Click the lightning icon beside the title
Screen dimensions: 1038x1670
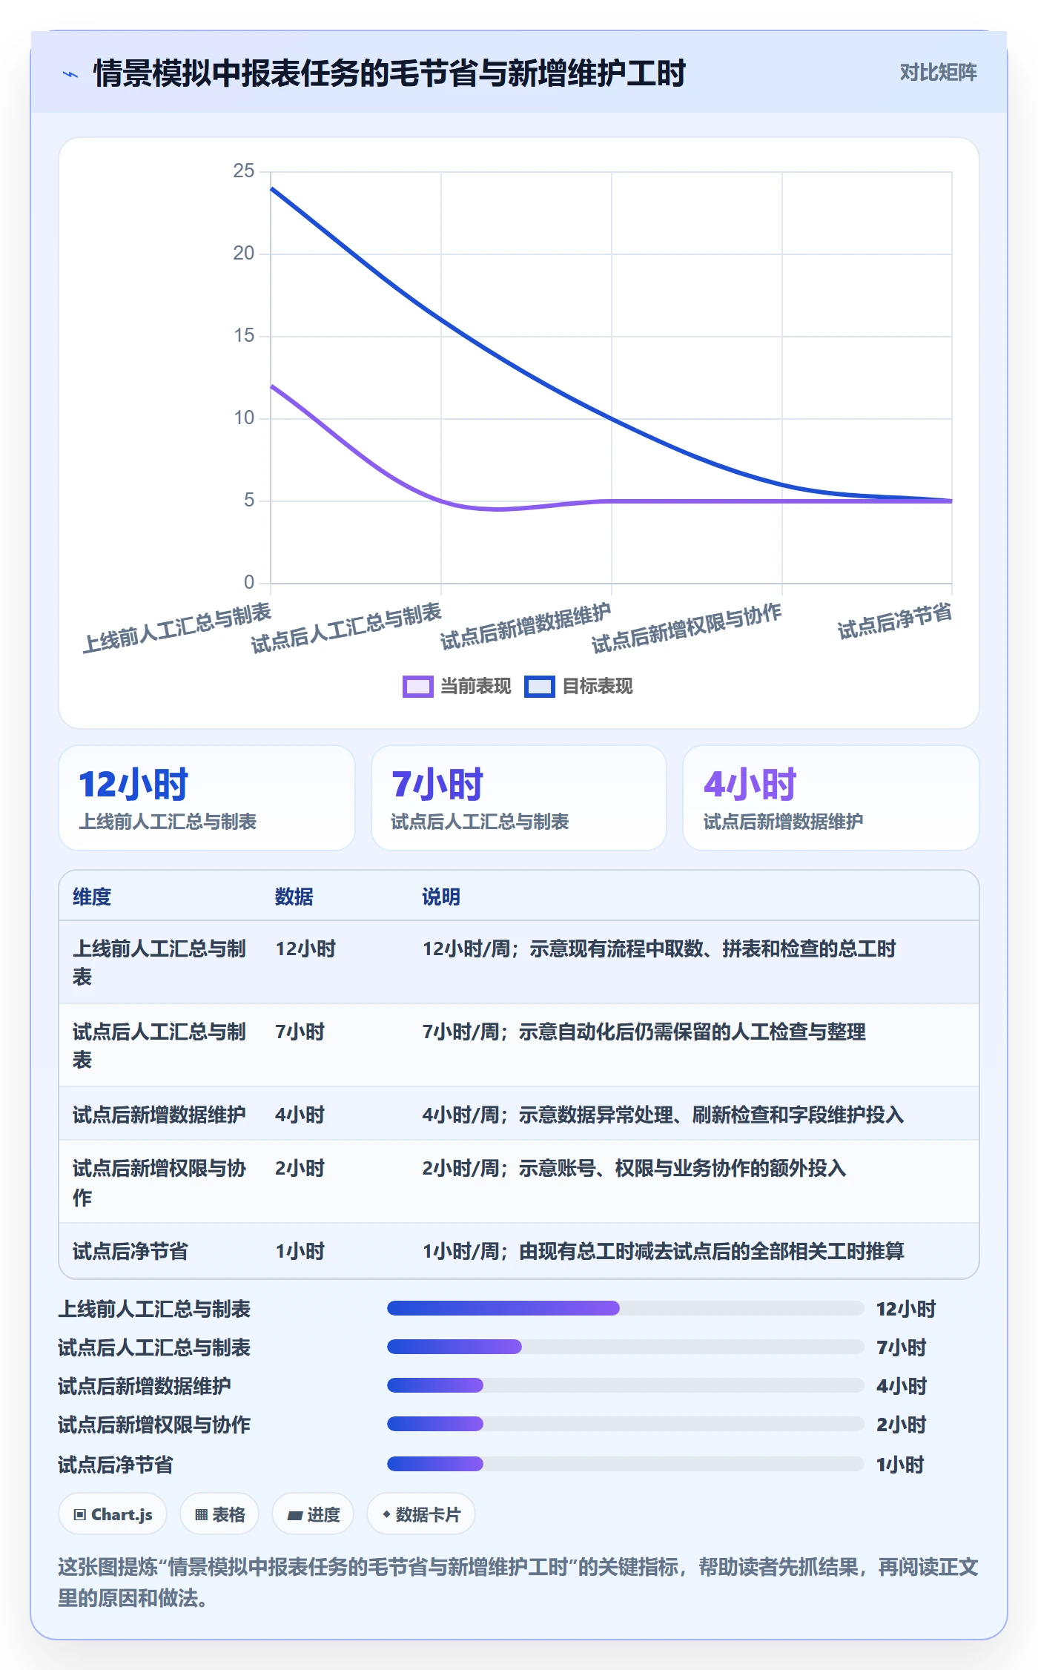(x=70, y=74)
